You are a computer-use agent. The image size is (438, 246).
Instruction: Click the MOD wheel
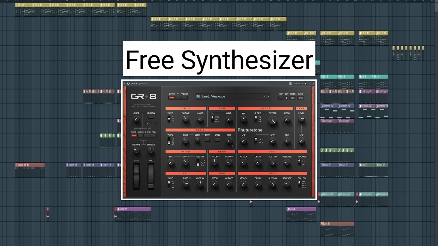click(x=151, y=176)
